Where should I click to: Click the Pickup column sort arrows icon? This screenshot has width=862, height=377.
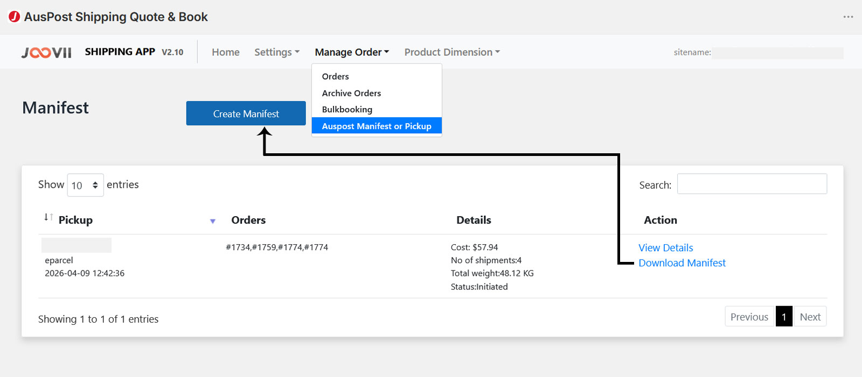click(x=48, y=217)
